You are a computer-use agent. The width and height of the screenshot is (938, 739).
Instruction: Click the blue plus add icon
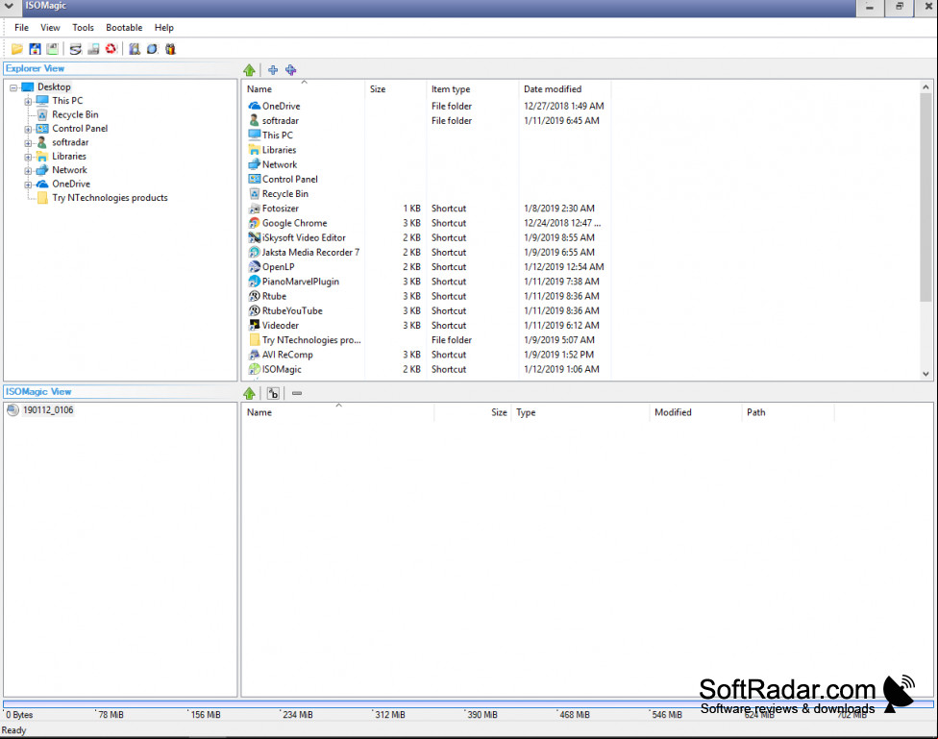point(273,70)
